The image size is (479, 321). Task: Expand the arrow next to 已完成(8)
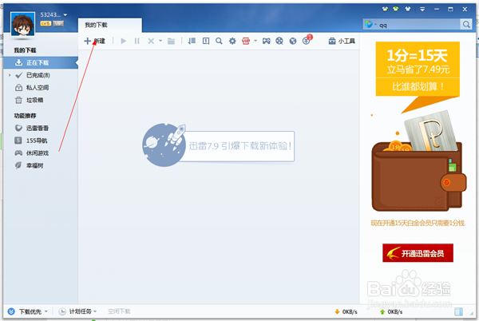pos(10,75)
